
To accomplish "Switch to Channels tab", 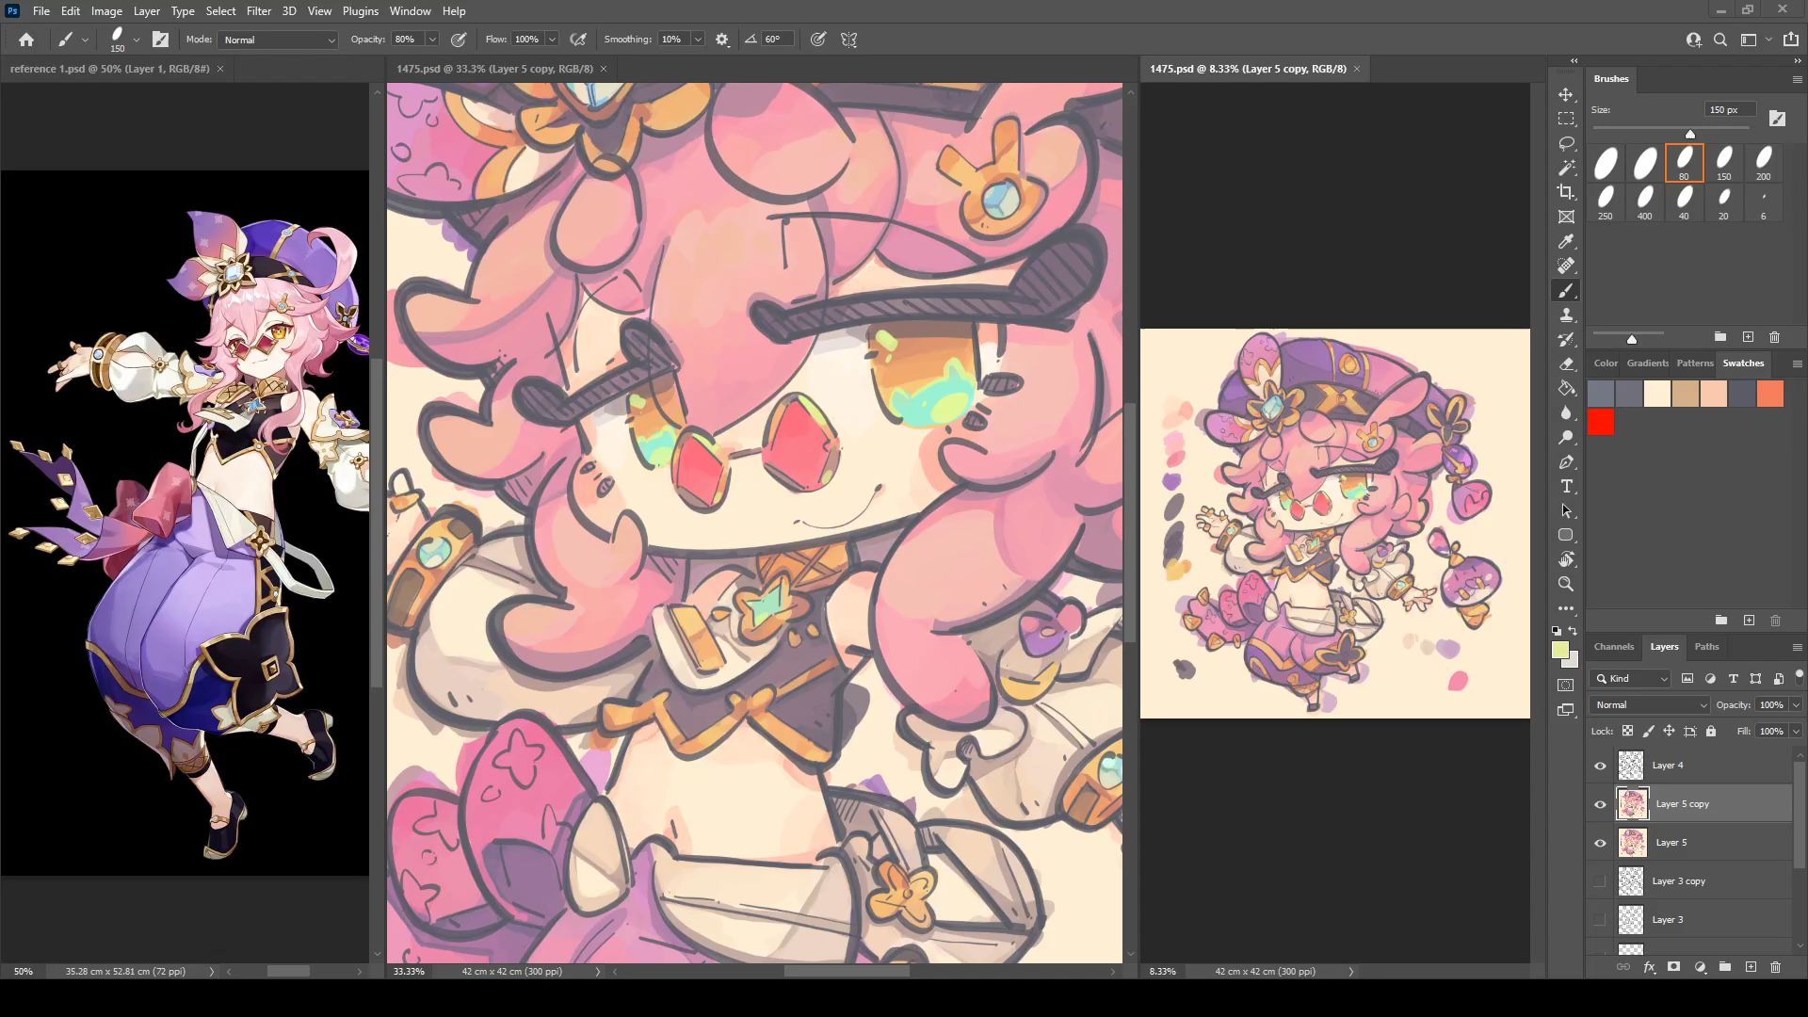I will (x=1613, y=646).
